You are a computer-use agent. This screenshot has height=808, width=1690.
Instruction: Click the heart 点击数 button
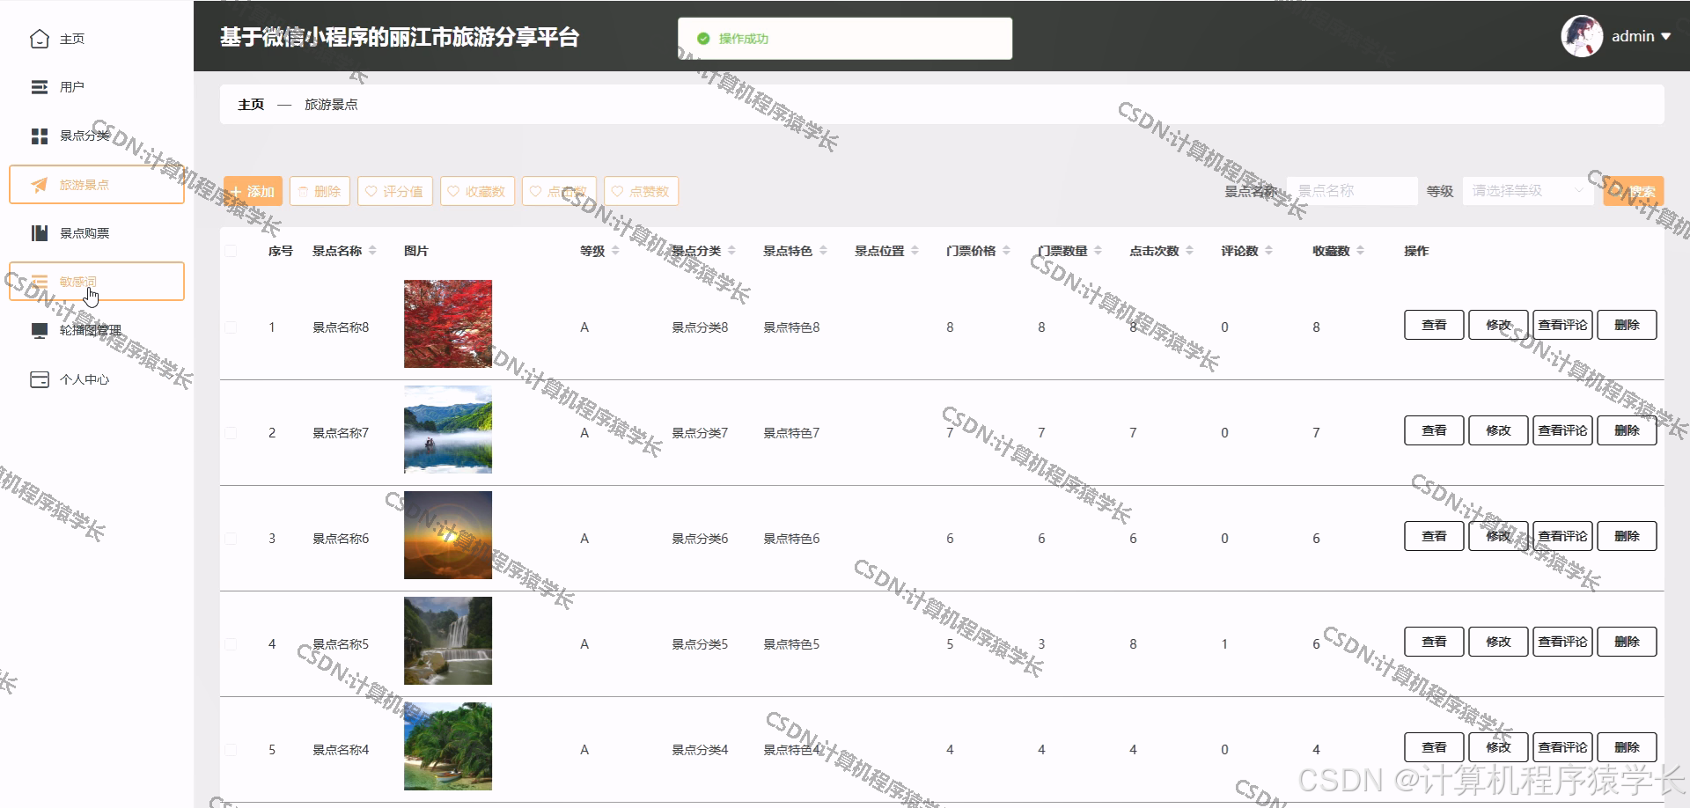tap(559, 191)
